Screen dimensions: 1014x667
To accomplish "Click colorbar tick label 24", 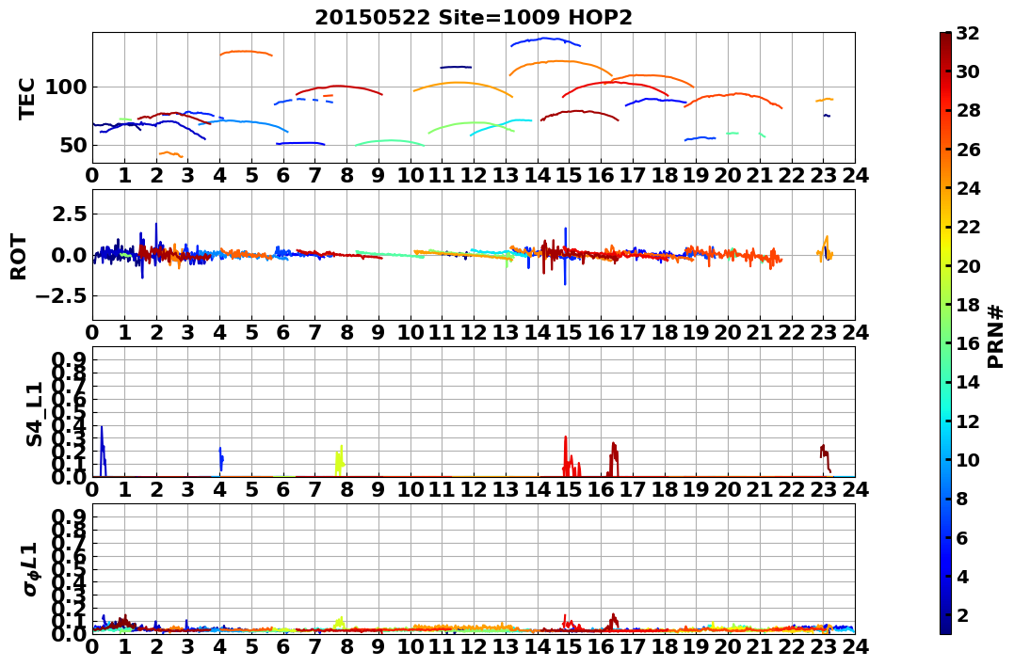I will pos(968,188).
